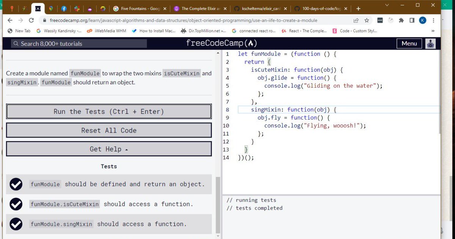The height and width of the screenshot is (239, 455).
Task: Click the "// tests completed" console output
Action: tap(254, 208)
